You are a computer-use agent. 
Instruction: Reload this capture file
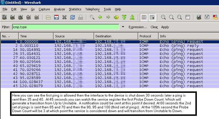click(x=73, y=17)
